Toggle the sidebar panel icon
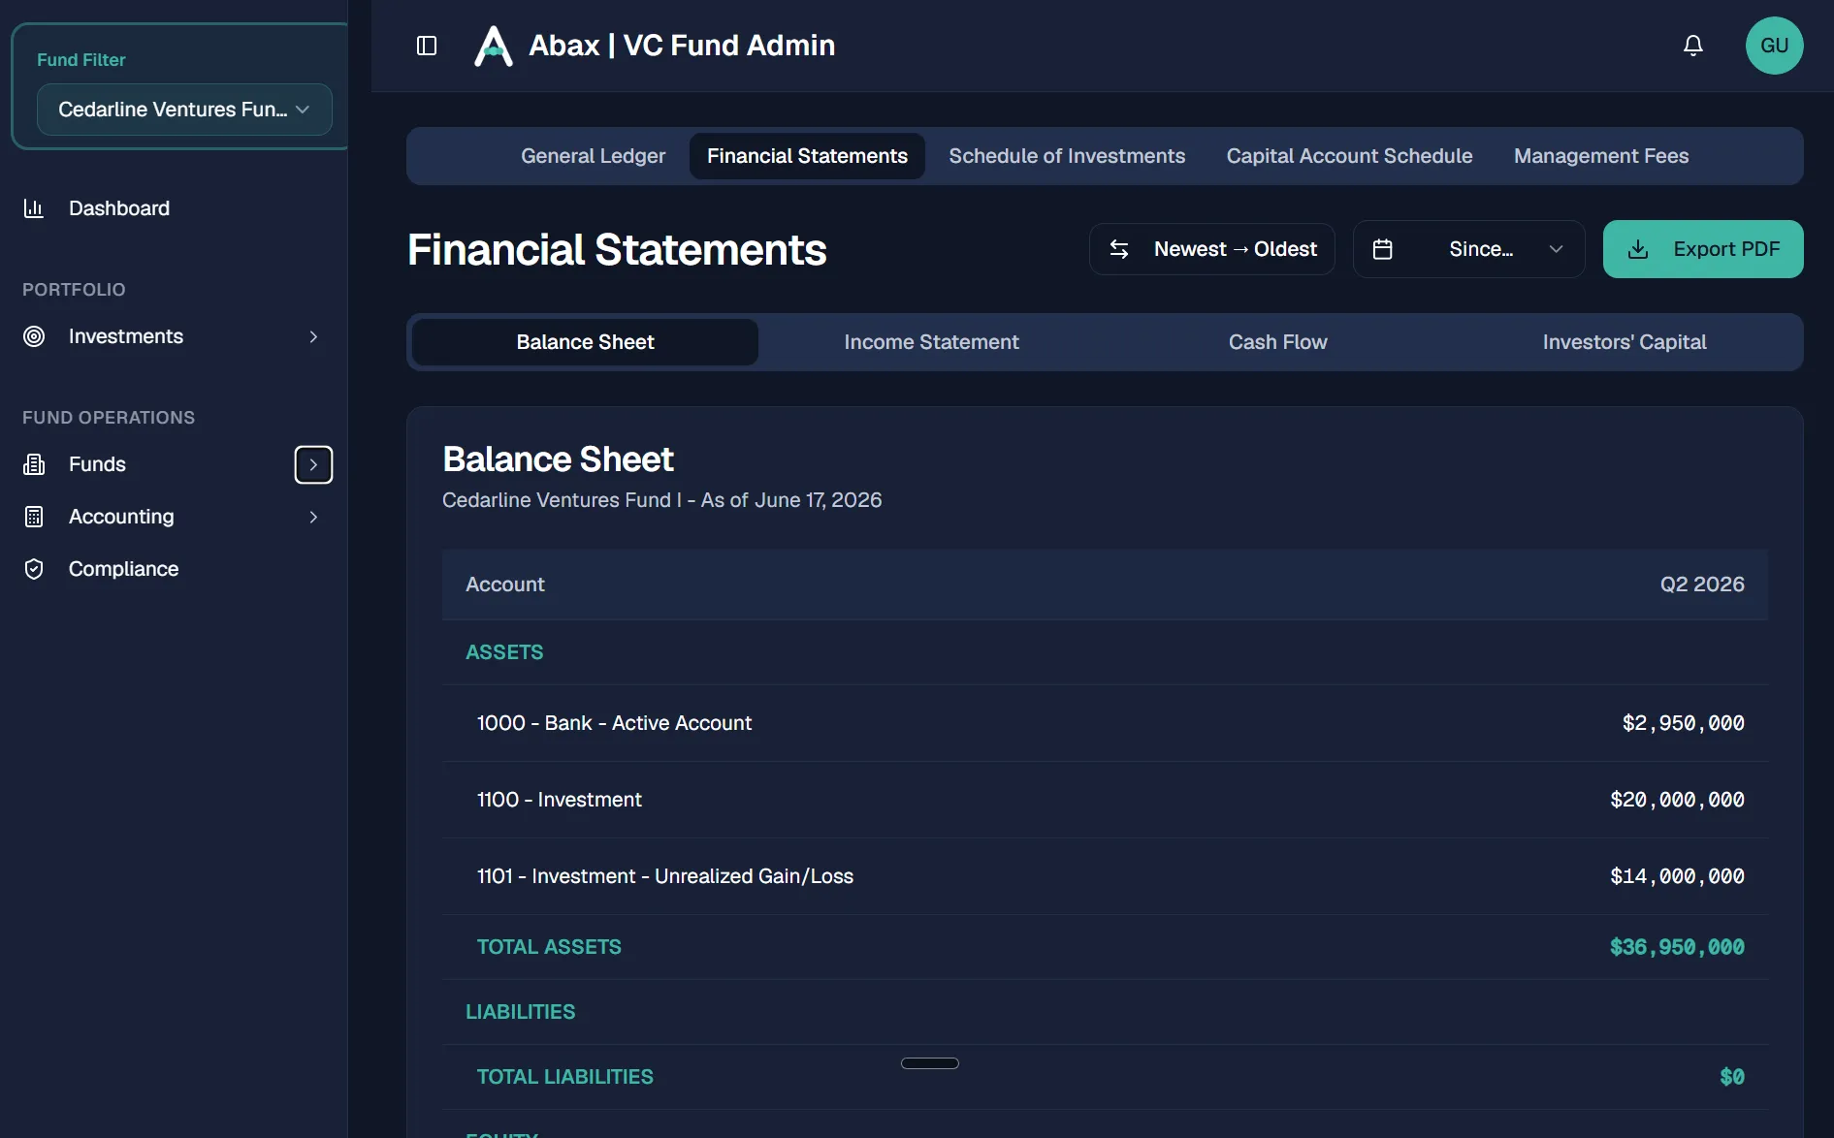 (427, 46)
